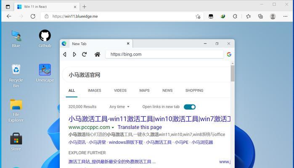Click the green globe extension icon
This screenshot has height=168, width=294.
223,16
